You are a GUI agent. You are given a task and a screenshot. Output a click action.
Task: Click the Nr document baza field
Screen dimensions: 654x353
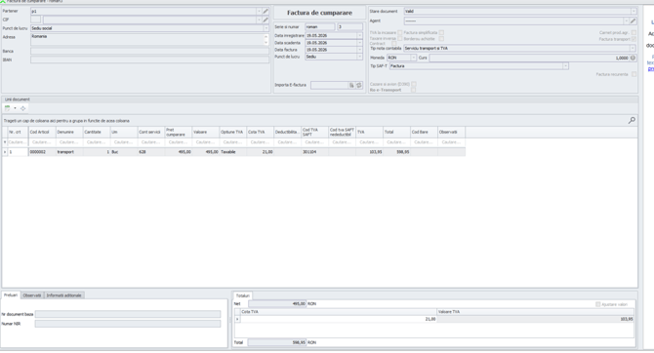point(128,314)
